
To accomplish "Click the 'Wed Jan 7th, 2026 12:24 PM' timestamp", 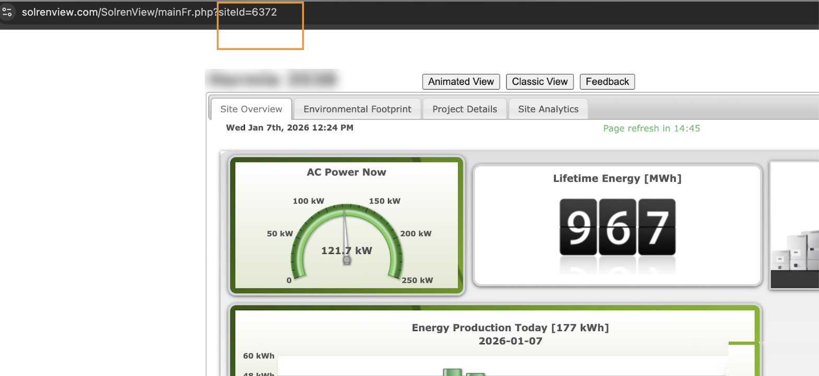I will tap(289, 127).
